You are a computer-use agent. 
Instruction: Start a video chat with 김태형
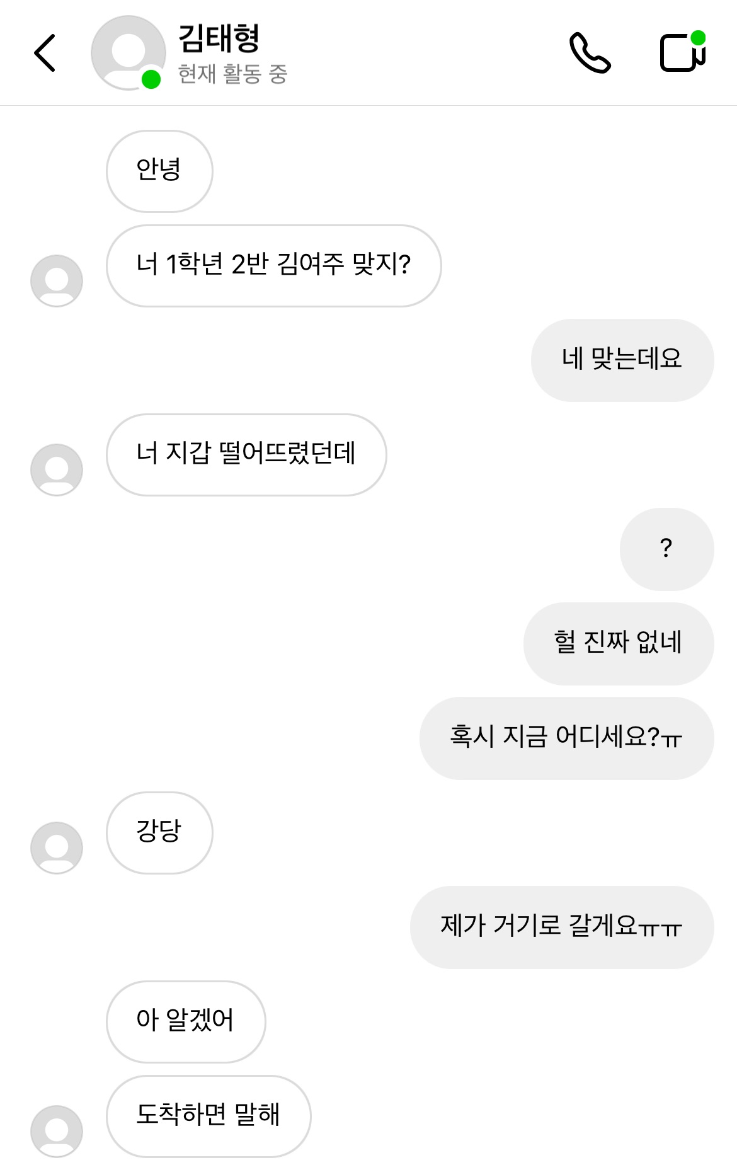(682, 52)
